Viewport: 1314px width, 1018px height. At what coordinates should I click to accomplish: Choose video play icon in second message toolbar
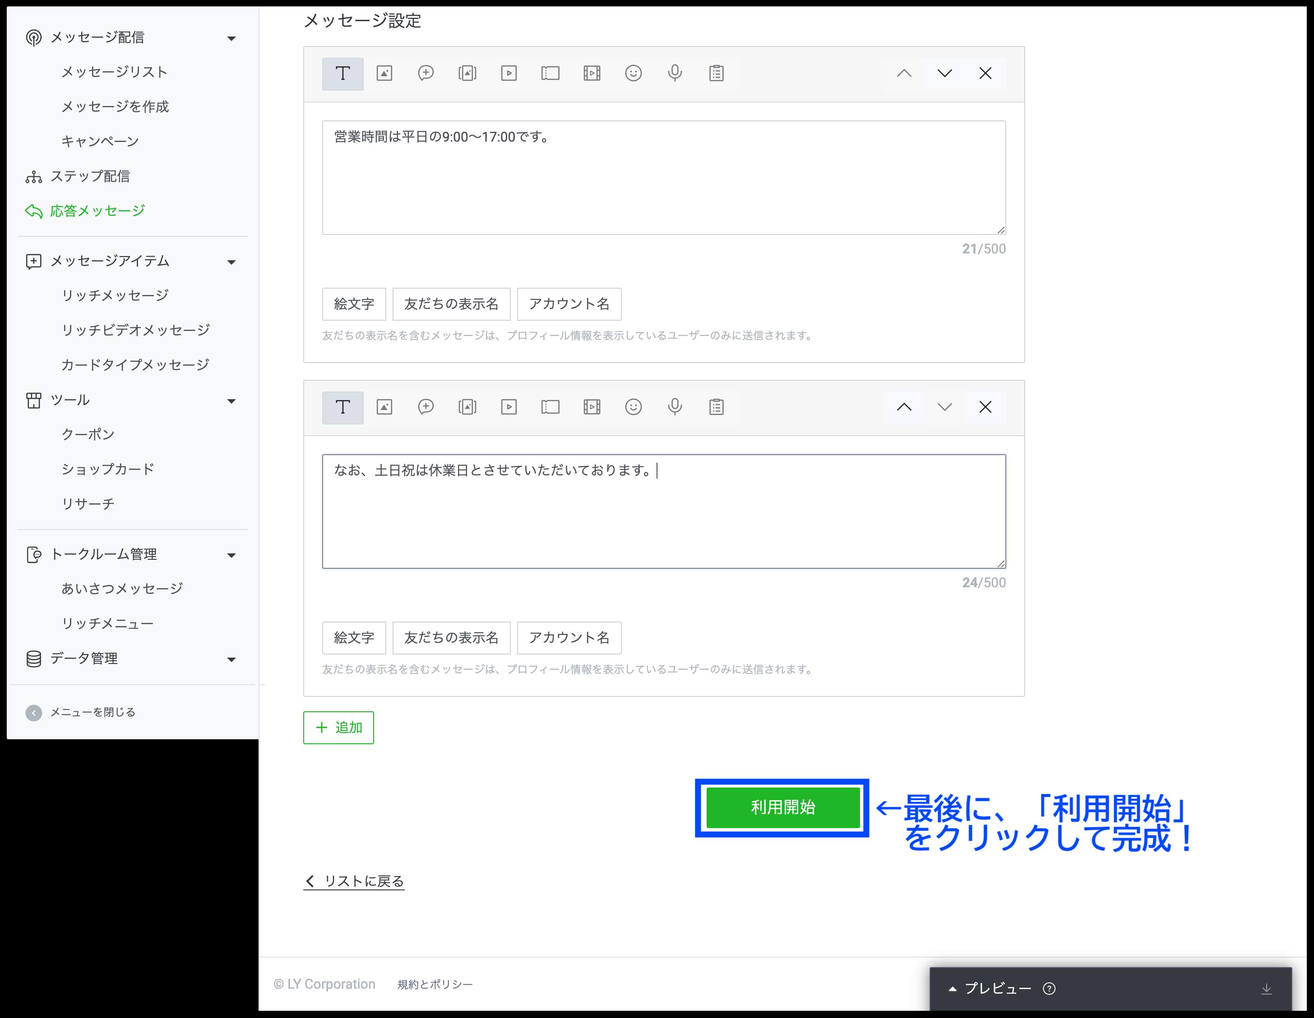pos(509,407)
